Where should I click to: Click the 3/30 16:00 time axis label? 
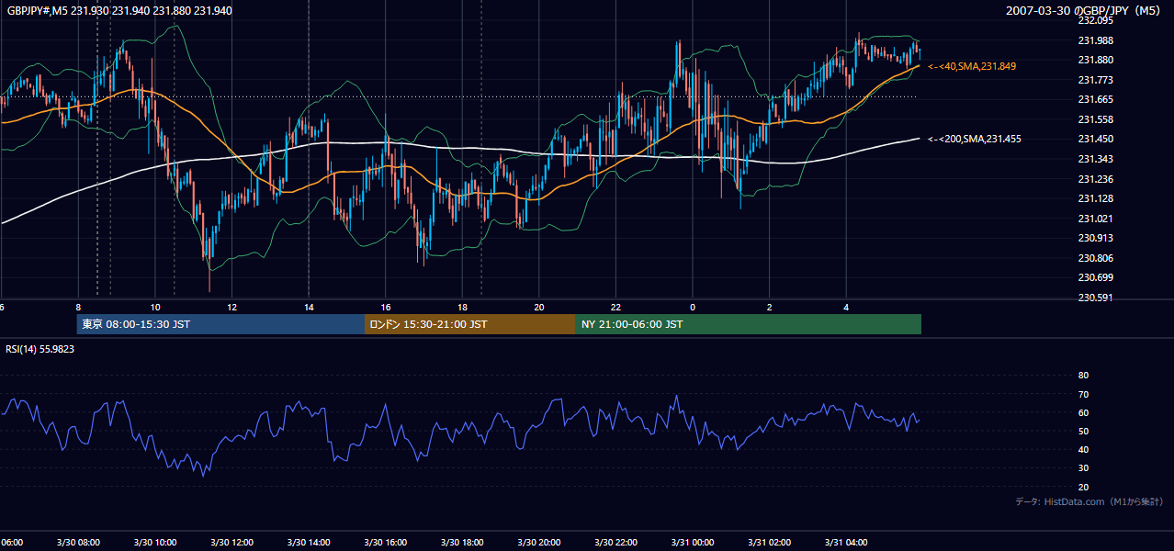(x=386, y=543)
